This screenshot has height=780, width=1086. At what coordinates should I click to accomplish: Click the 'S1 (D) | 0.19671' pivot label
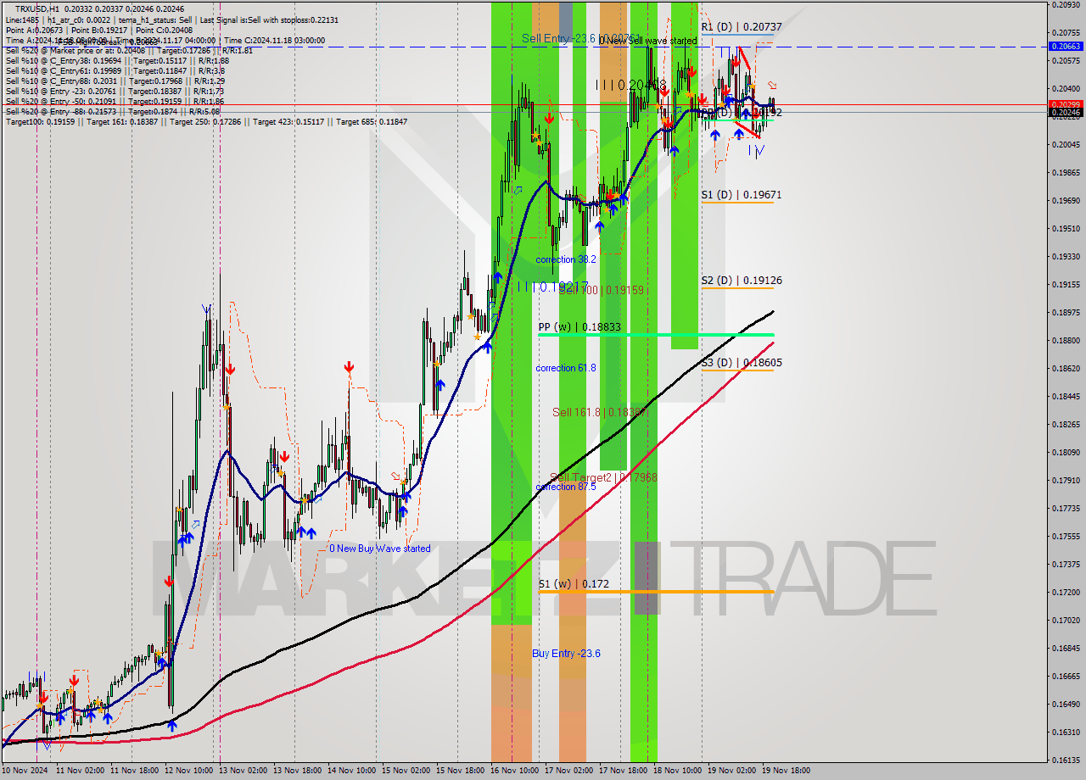coord(741,195)
